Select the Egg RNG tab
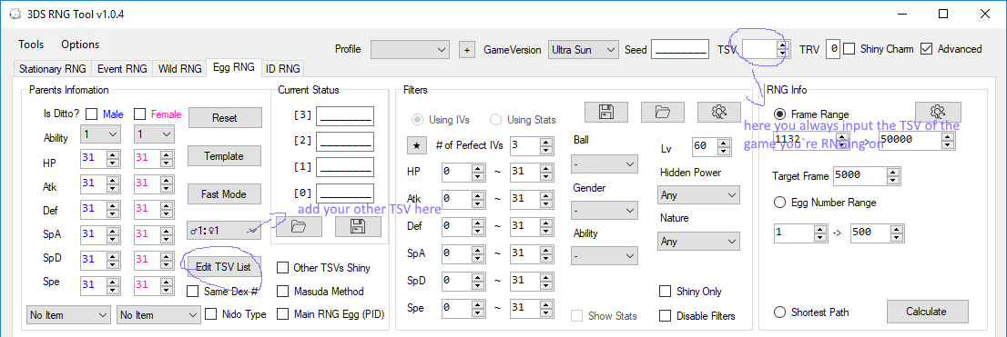This screenshot has width=1007, height=337. 234,66
